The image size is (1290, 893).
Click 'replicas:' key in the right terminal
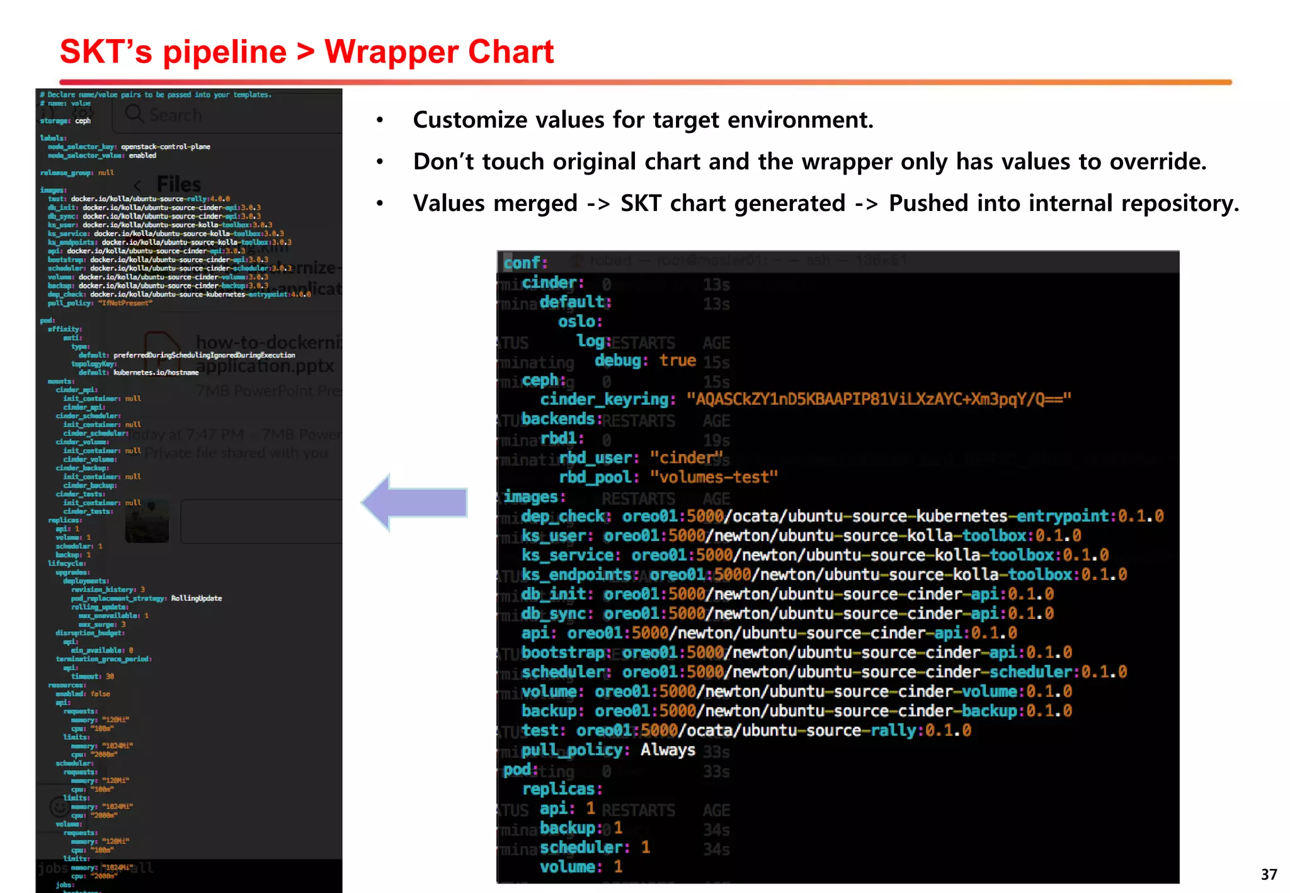point(562,789)
